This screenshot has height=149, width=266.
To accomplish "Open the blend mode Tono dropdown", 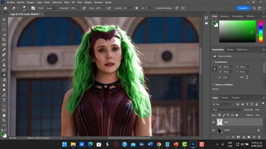I will [227, 110].
